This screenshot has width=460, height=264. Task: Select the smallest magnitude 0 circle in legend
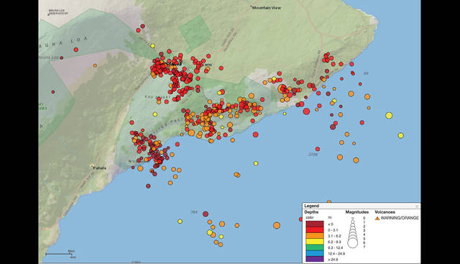coord(353,219)
